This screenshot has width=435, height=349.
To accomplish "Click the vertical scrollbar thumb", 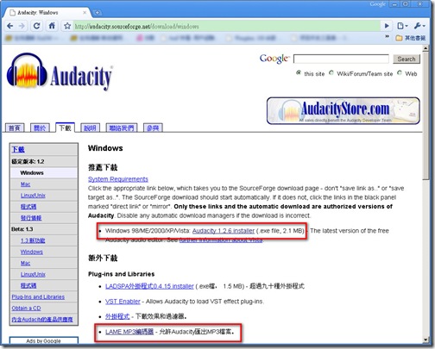I will [x=426, y=116].
